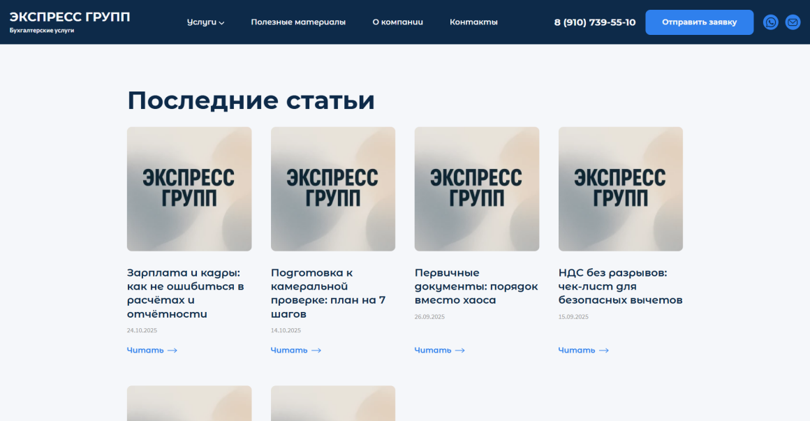The image size is (810, 421).
Task: Open thumbnail of камеральной проверке article
Action: 333,189
